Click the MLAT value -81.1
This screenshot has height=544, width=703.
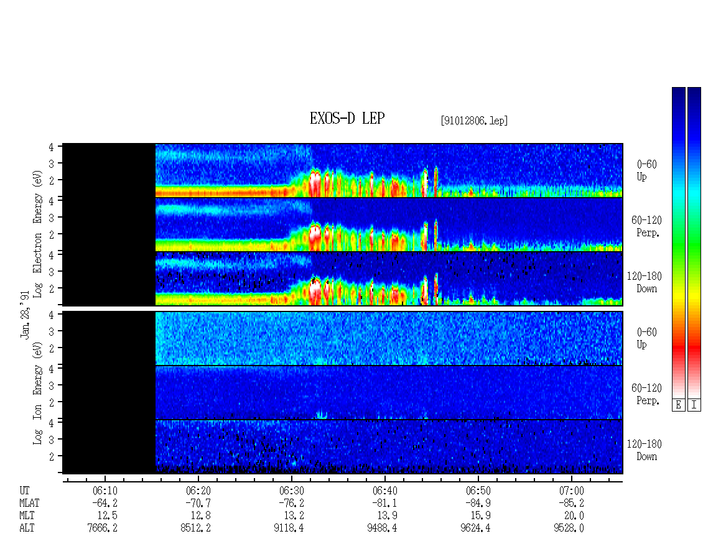coord(385,503)
